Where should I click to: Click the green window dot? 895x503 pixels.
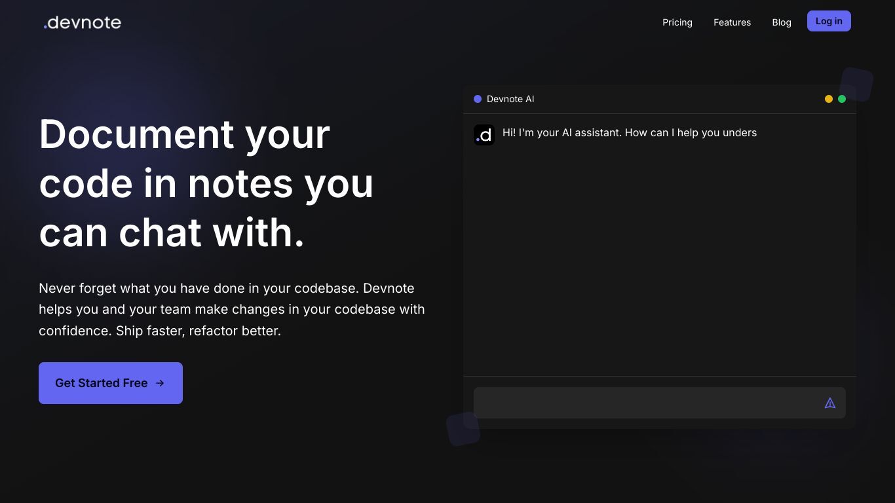point(842,99)
